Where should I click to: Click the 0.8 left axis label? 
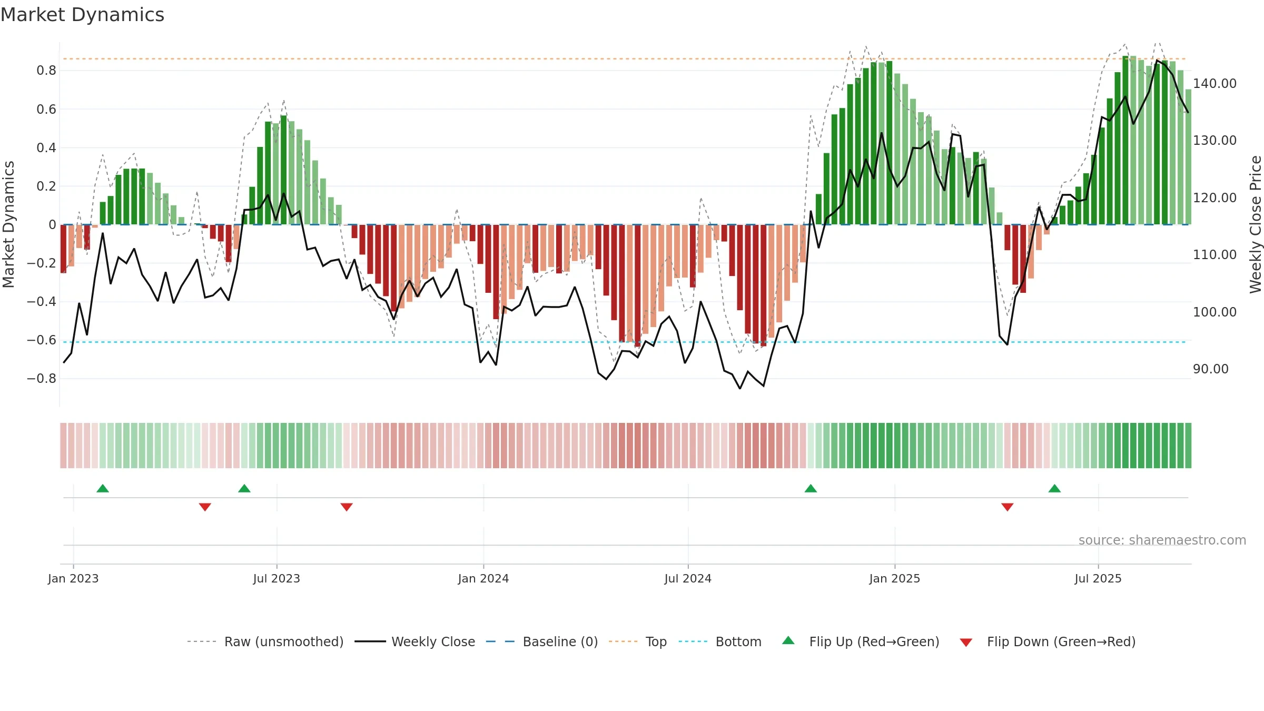coord(46,71)
